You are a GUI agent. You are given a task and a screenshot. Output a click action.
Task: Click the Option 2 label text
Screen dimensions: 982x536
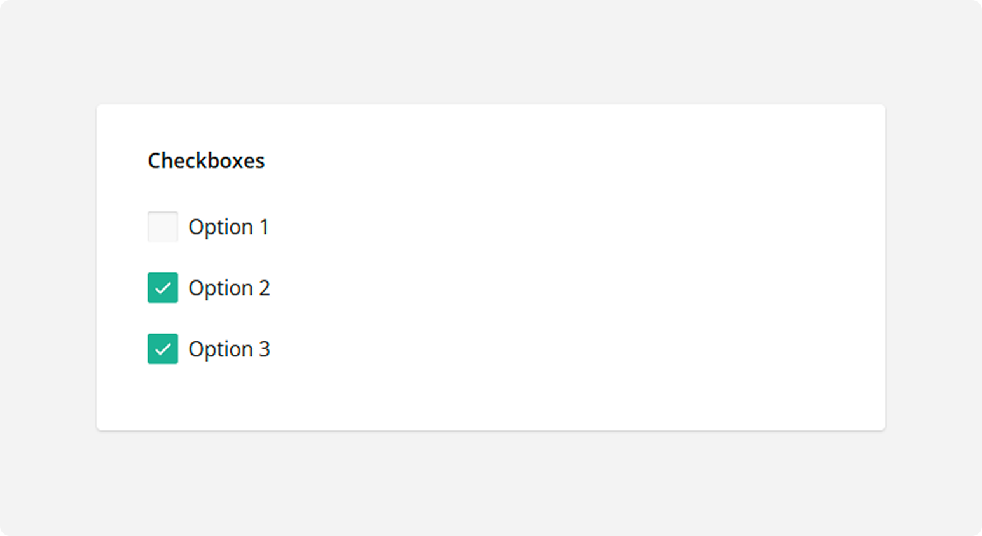tap(229, 288)
